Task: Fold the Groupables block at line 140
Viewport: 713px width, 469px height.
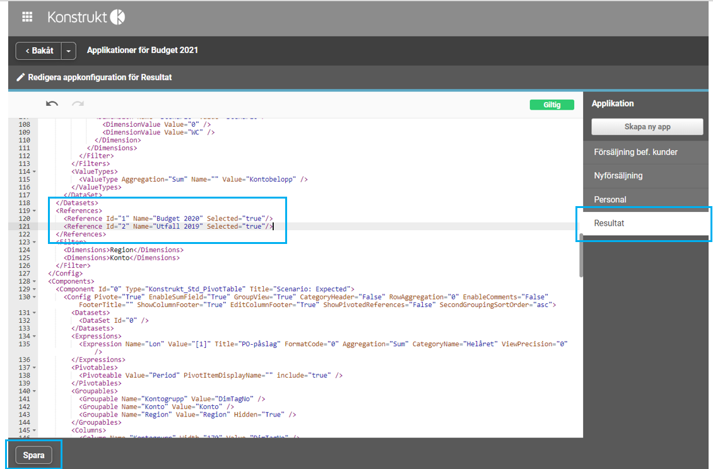Action: click(34, 391)
